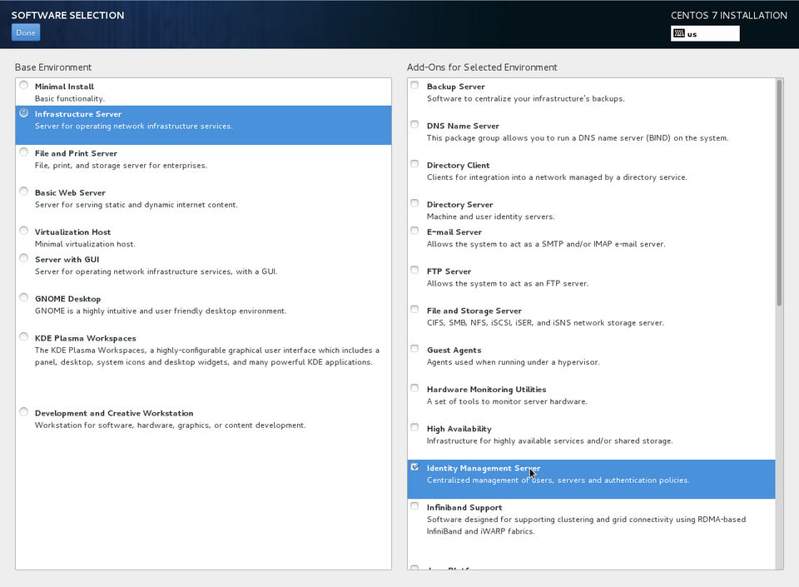This screenshot has height=587, width=799.
Task: Choose Server with GUI radio button
Action: pyautogui.click(x=23, y=259)
